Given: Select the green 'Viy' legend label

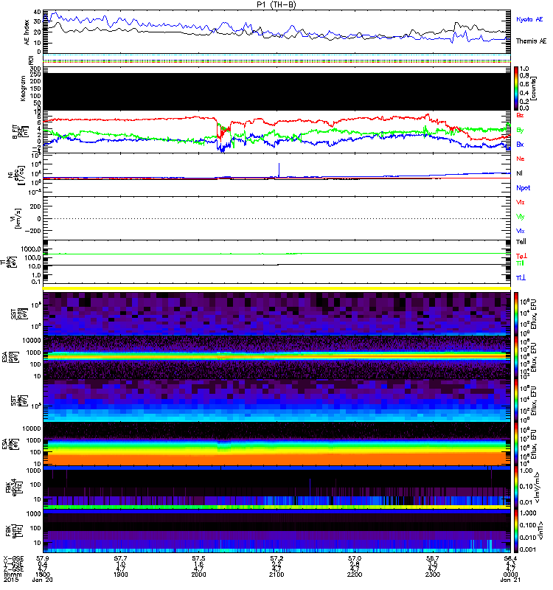Looking at the screenshot, I should coord(521,217).
